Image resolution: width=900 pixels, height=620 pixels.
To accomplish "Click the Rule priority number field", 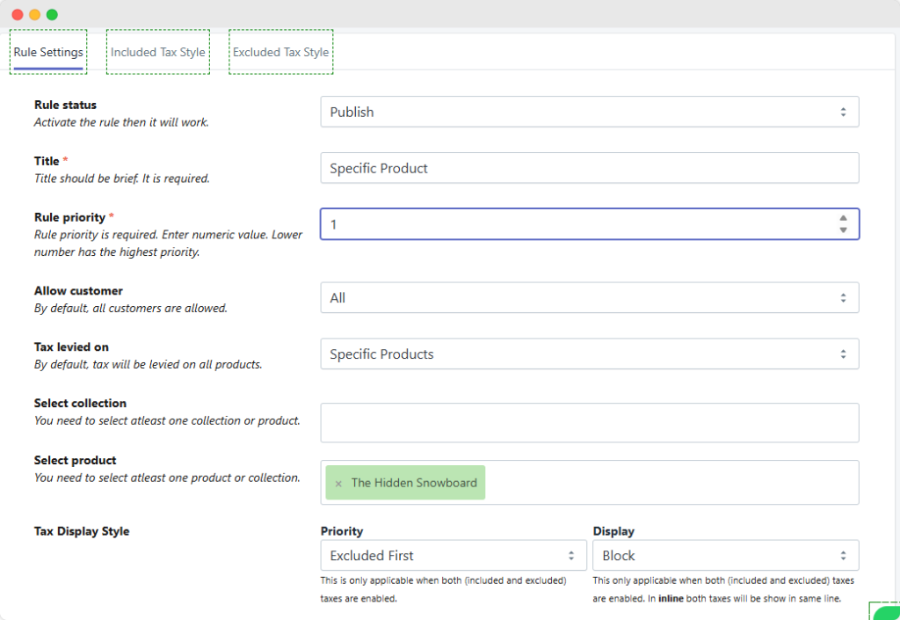I will click(571, 224).
